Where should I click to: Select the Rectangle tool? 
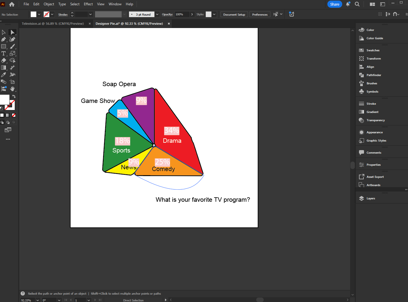4,46
